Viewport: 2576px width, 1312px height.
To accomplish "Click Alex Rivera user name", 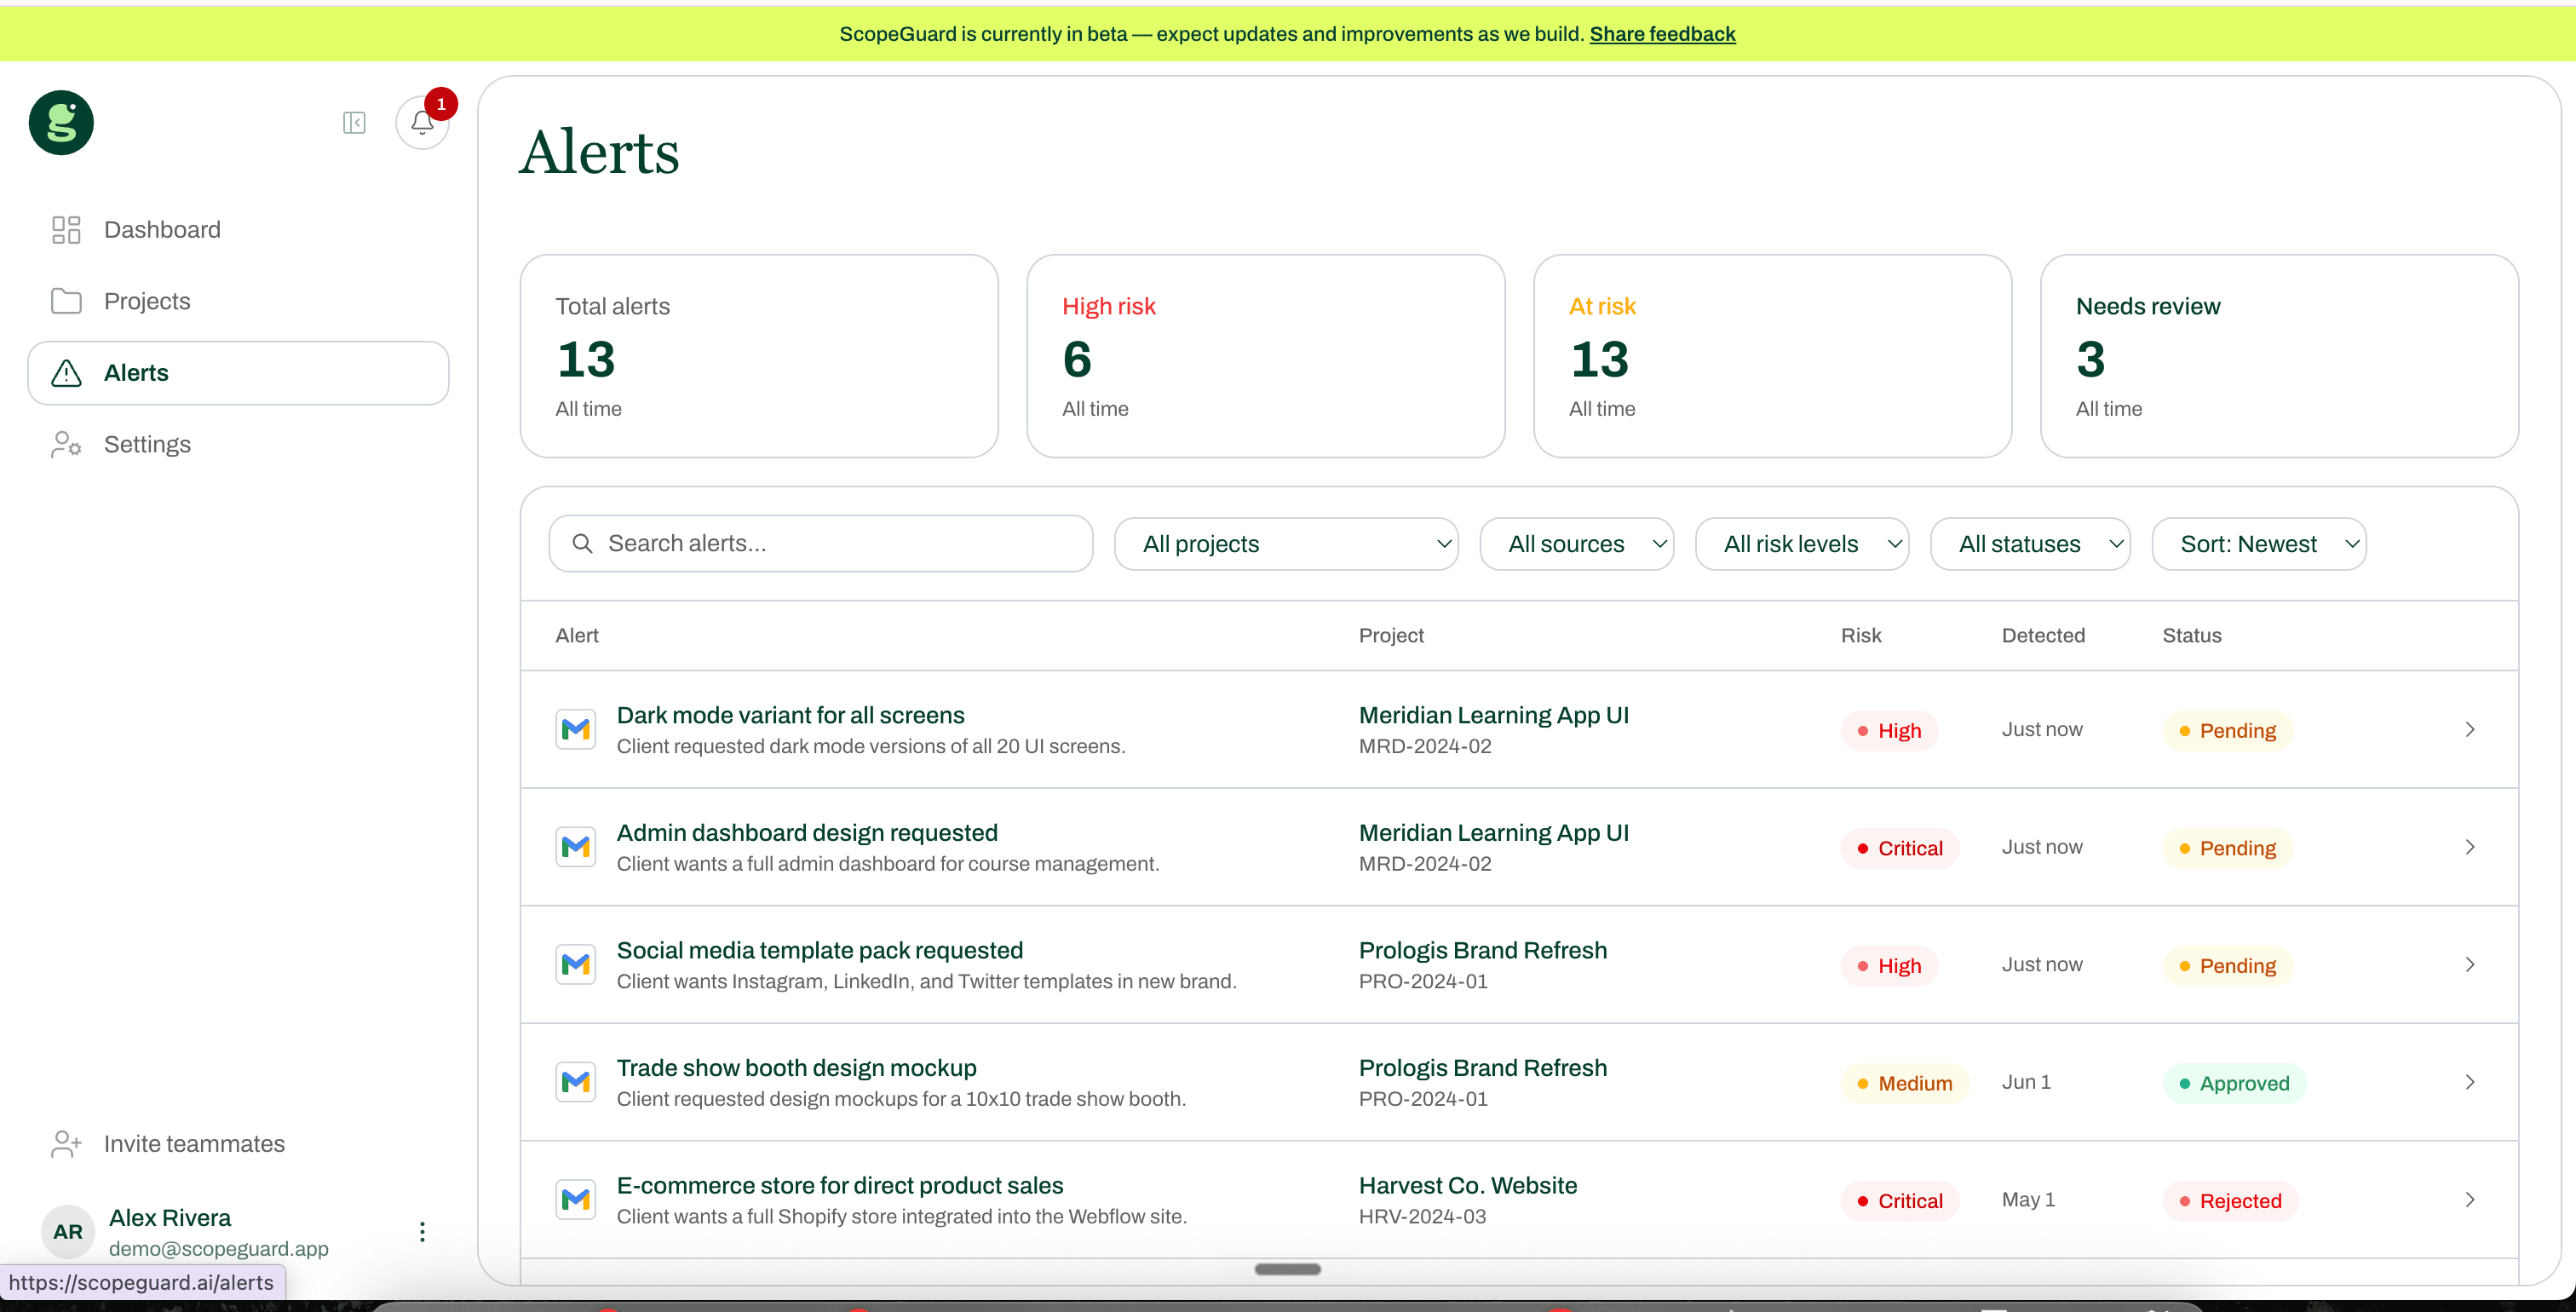I will coord(169,1217).
